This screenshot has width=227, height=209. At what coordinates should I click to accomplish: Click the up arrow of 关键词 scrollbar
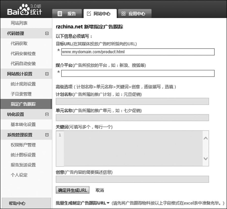206,138
